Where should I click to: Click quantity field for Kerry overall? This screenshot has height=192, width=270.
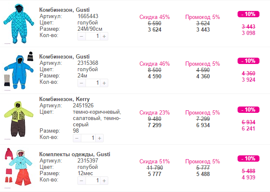tap(88, 138)
